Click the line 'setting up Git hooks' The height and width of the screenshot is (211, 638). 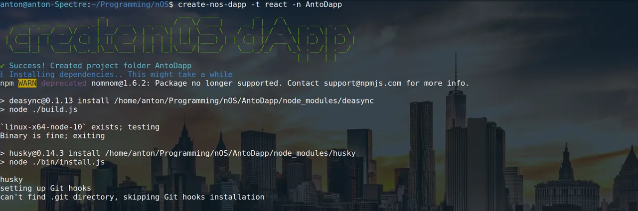(45, 188)
